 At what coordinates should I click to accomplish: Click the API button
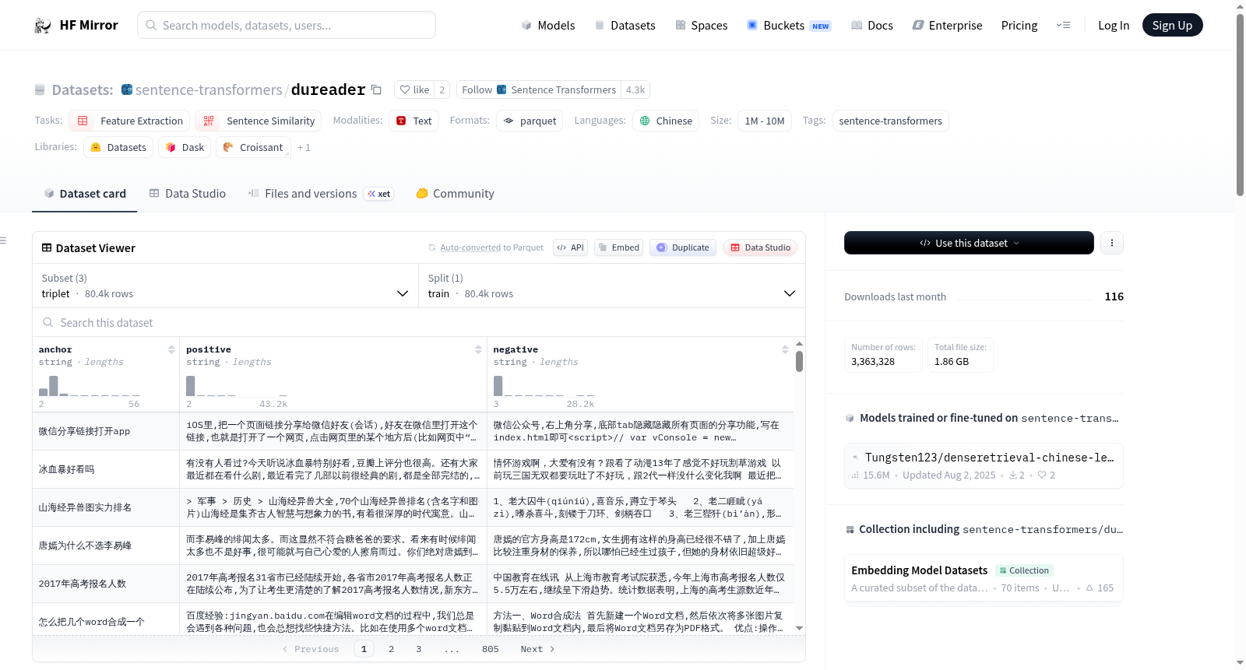coord(570,247)
